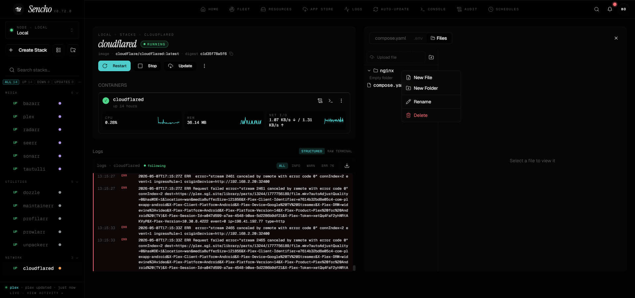635x298 pixels.
Task: Click the NET I/O sparkline chart
Action: [x=334, y=120]
